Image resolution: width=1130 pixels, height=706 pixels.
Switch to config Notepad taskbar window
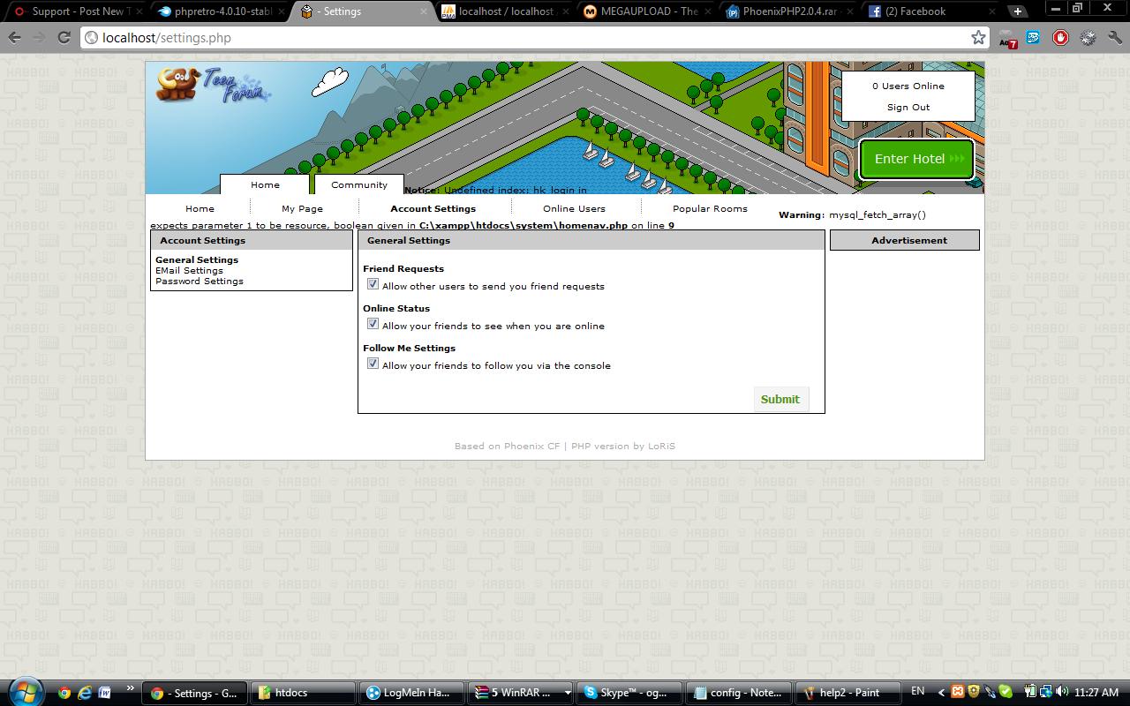coord(740,693)
